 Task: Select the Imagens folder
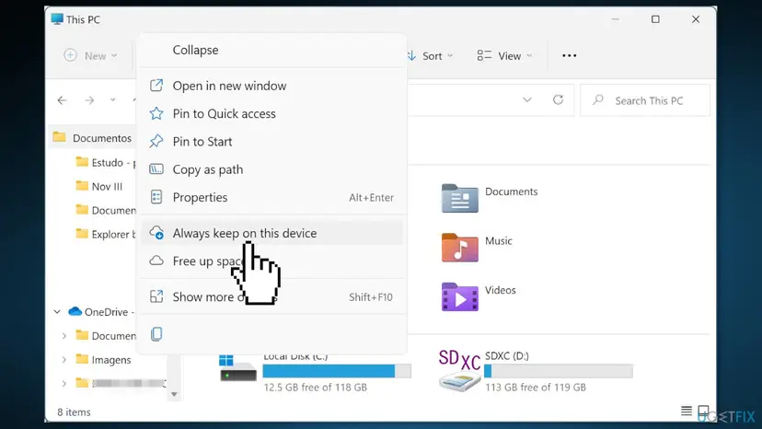click(104, 359)
